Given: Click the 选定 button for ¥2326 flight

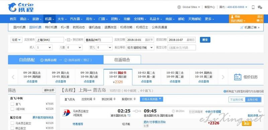Looking at the screenshot, I should click(x=247, y=124).
